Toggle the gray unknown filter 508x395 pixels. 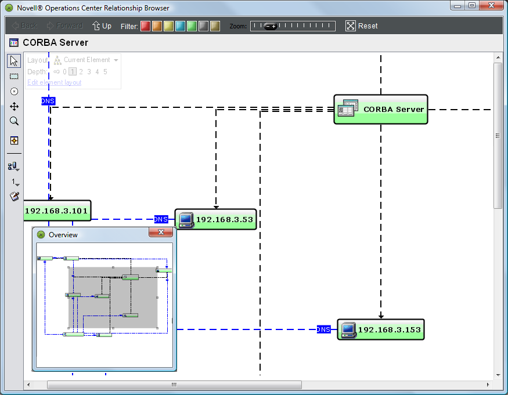click(203, 26)
